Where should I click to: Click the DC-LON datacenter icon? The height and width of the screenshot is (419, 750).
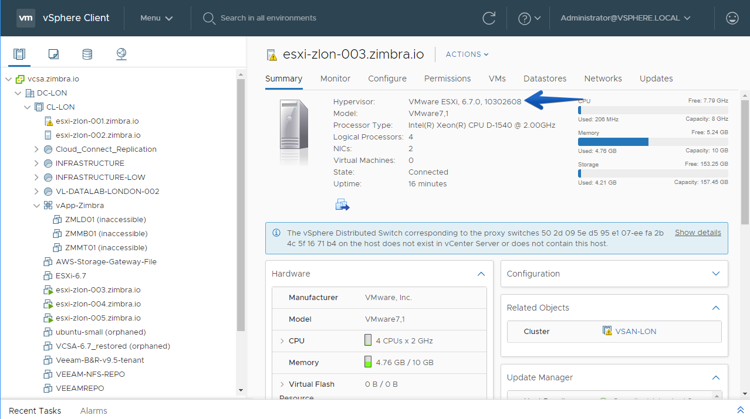pyautogui.click(x=29, y=93)
